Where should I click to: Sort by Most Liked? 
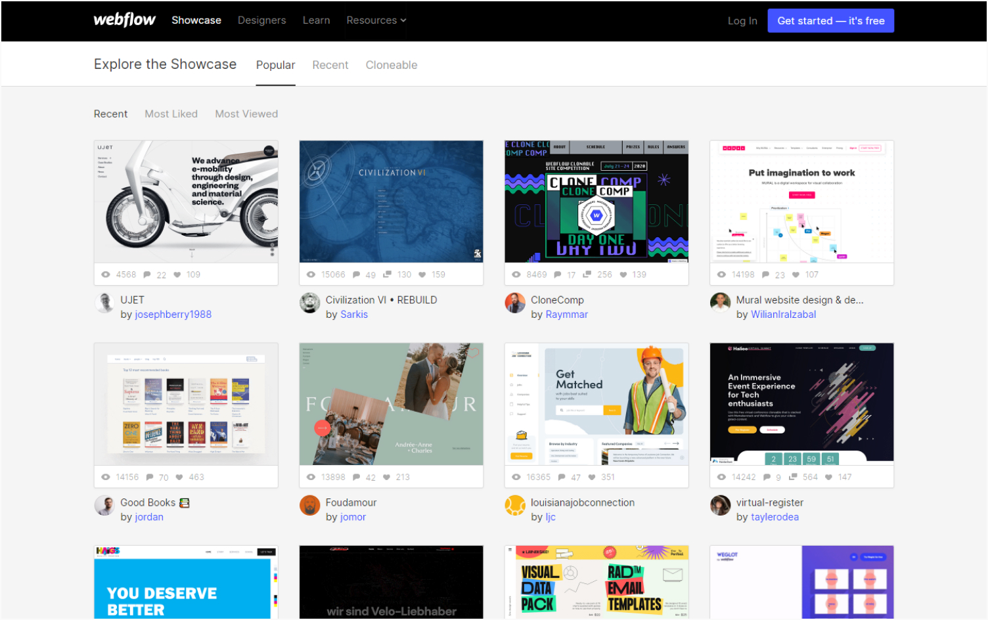point(171,114)
